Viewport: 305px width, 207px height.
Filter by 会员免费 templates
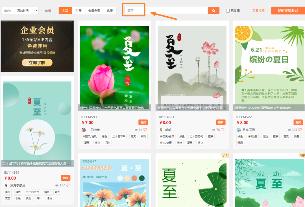[x=94, y=11]
